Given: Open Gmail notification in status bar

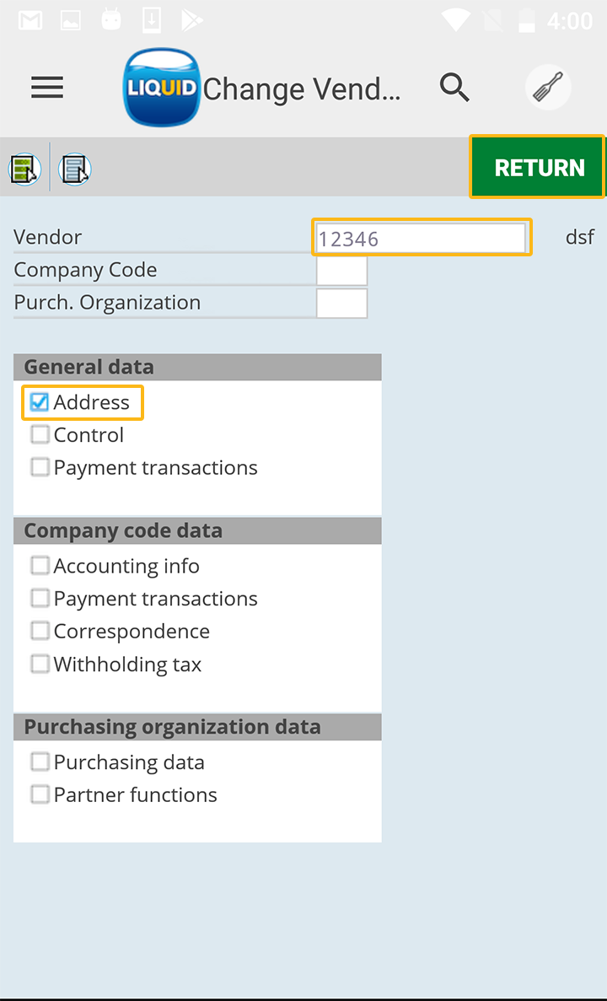Looking at the screenshot, I should tap(30, 20).
